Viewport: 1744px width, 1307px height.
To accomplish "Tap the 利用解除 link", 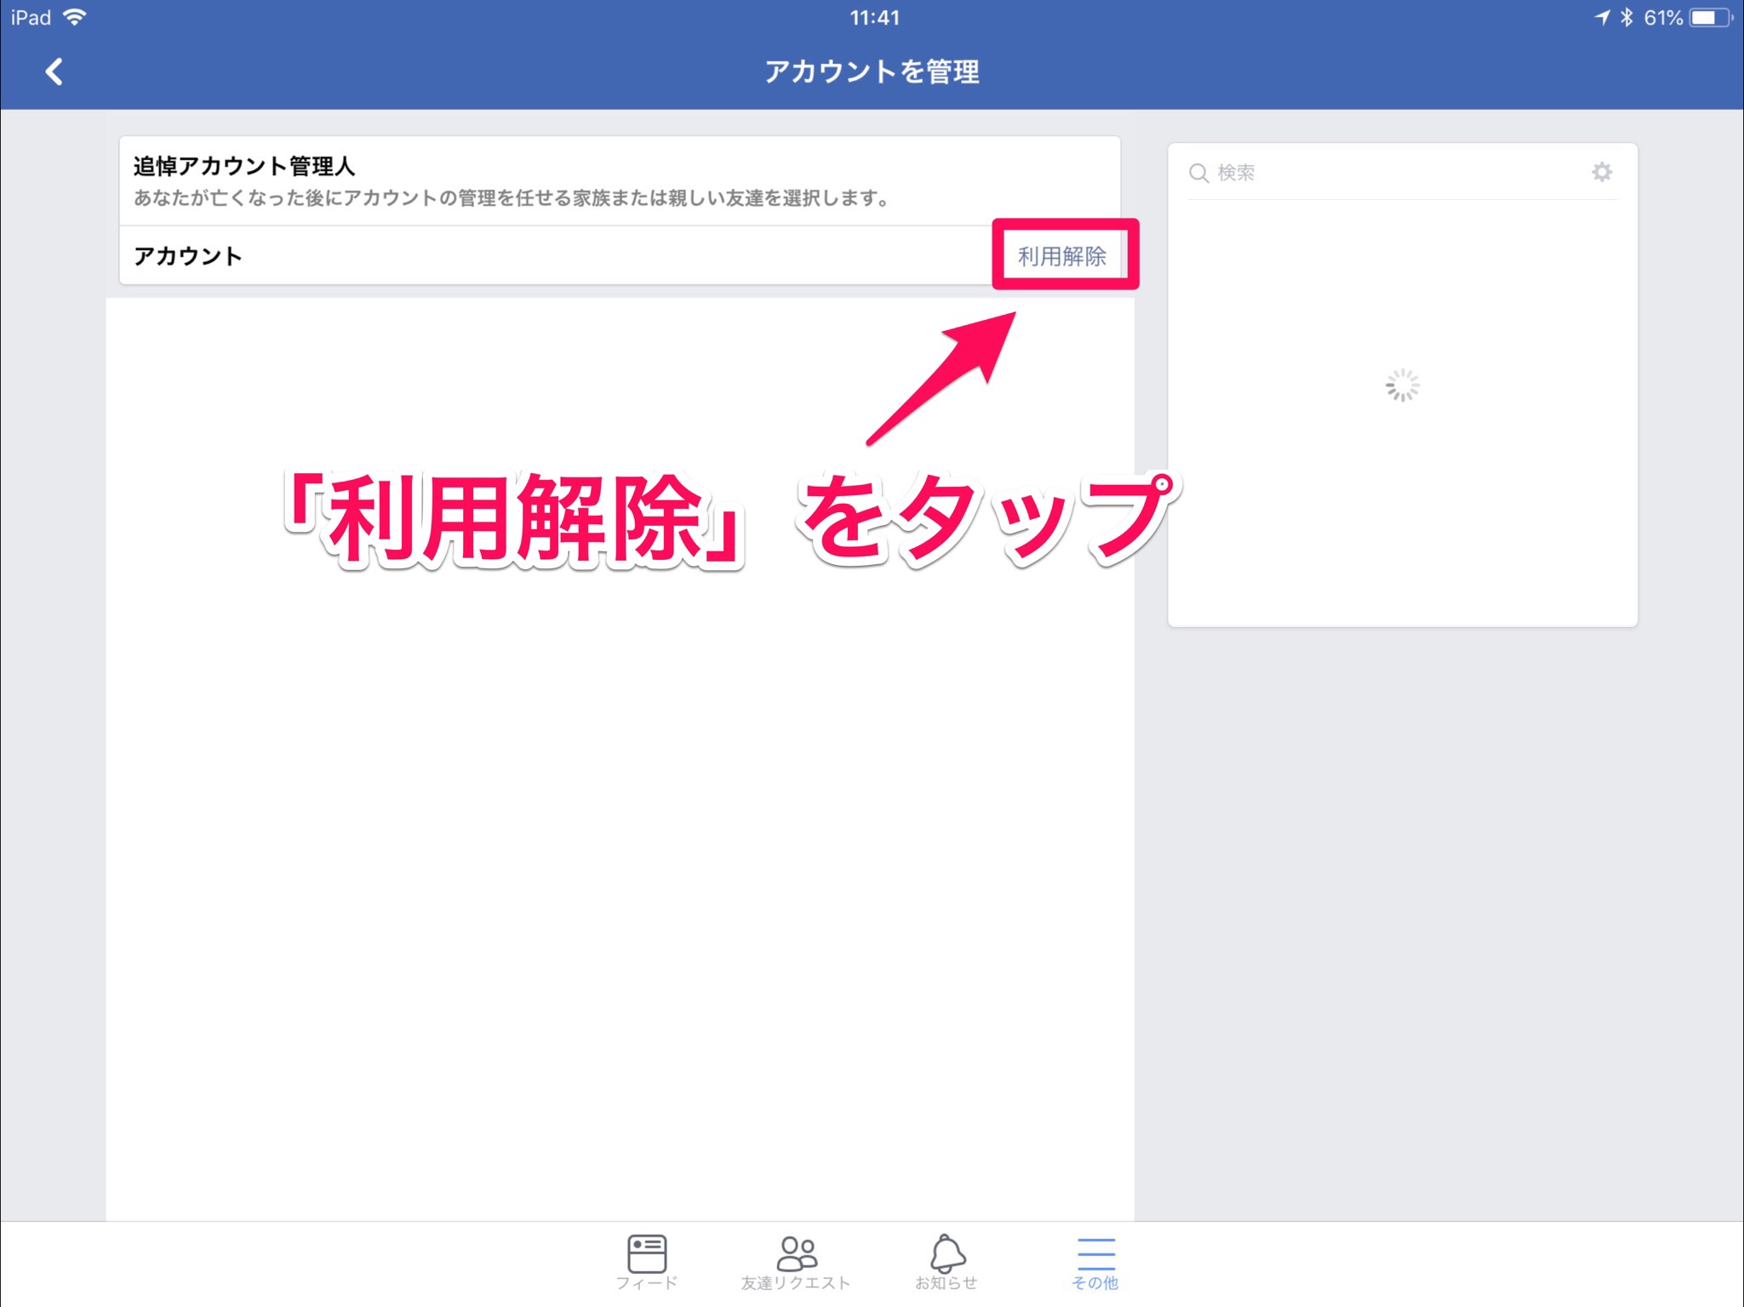I will coord(1062,256).
